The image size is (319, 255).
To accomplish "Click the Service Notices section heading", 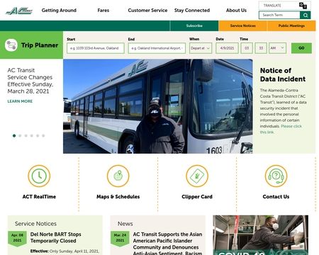I will pos(35,224).
